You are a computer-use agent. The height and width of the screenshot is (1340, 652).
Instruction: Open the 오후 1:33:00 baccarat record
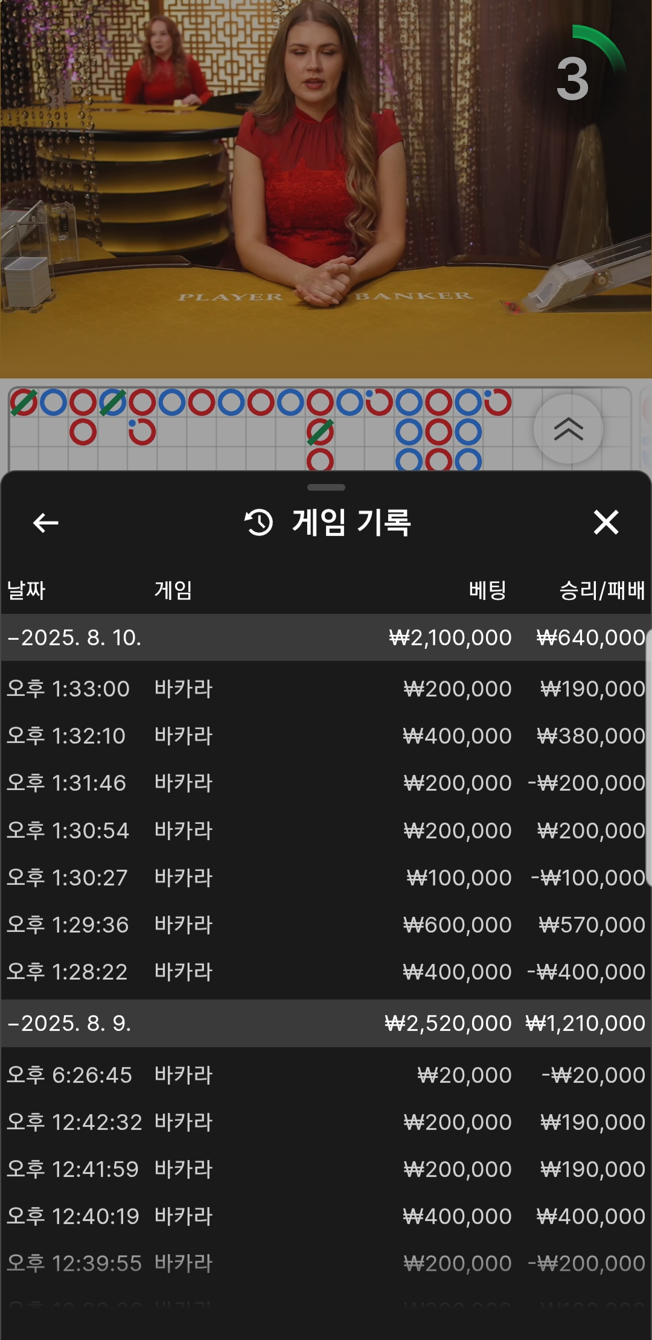[326, 689]
